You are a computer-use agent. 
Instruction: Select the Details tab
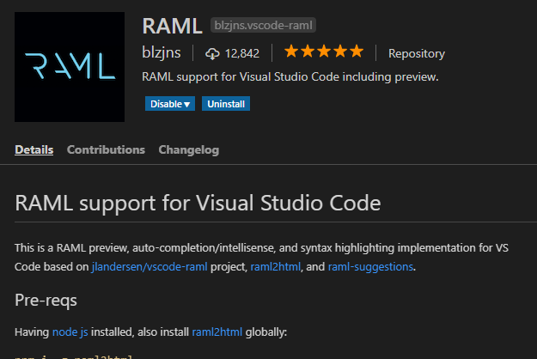34,150
